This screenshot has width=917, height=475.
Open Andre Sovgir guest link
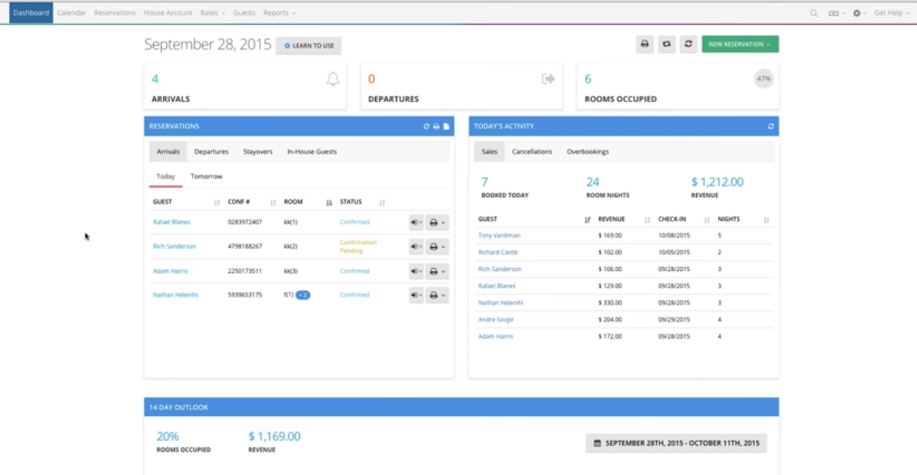click(x=496, y=320)
